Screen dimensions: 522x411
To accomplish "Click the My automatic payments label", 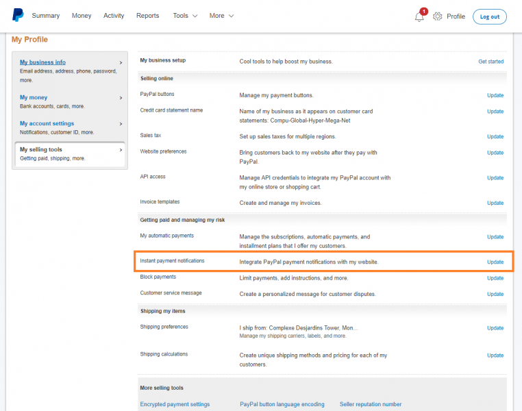I will [x=166, y=236].
